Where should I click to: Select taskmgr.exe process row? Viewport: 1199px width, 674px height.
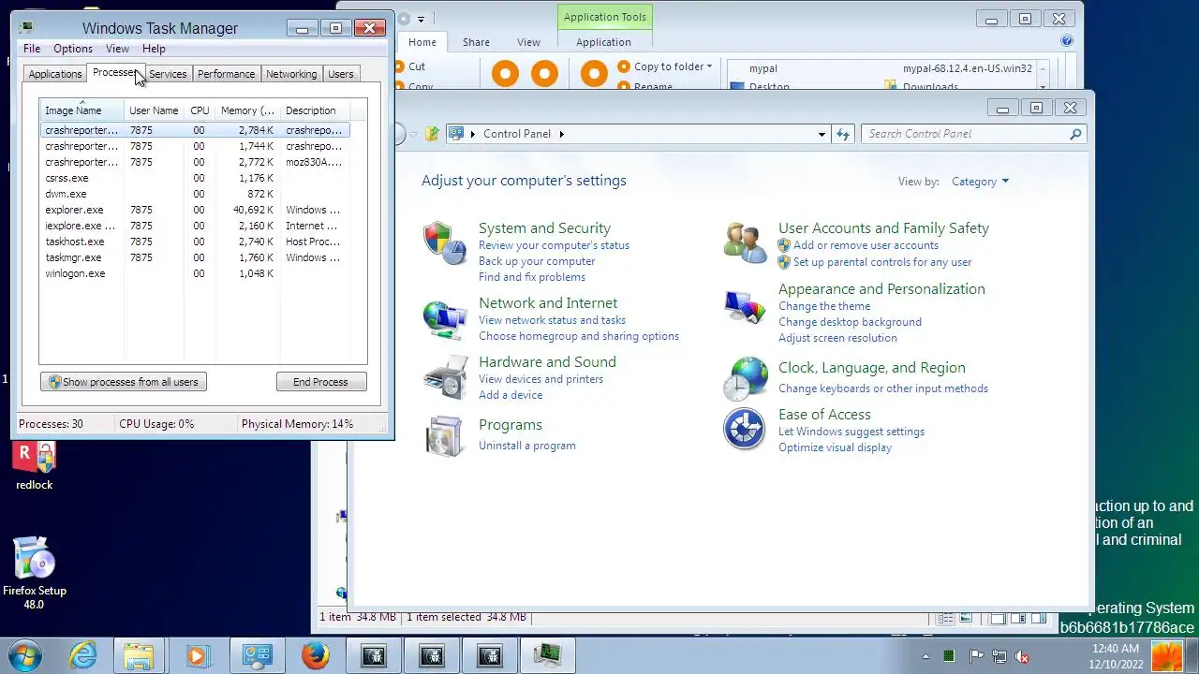coord(195,257)
